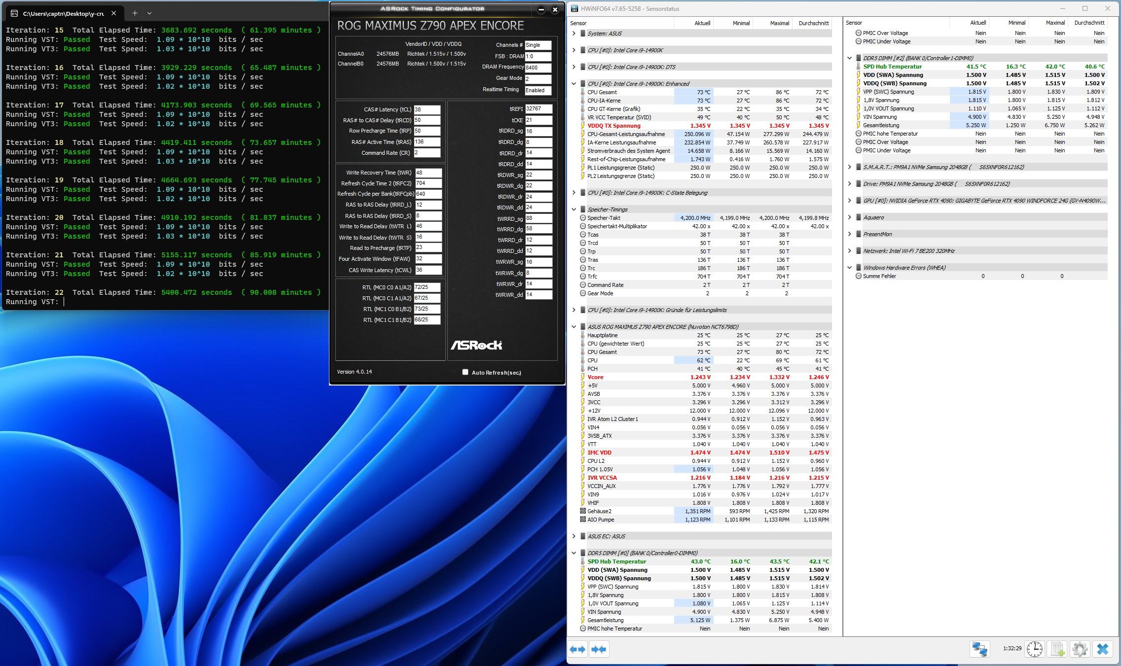1121x666 pixels.
Task: Click HWiNFO expand-columns arrows button
Action: pos(578,649)
